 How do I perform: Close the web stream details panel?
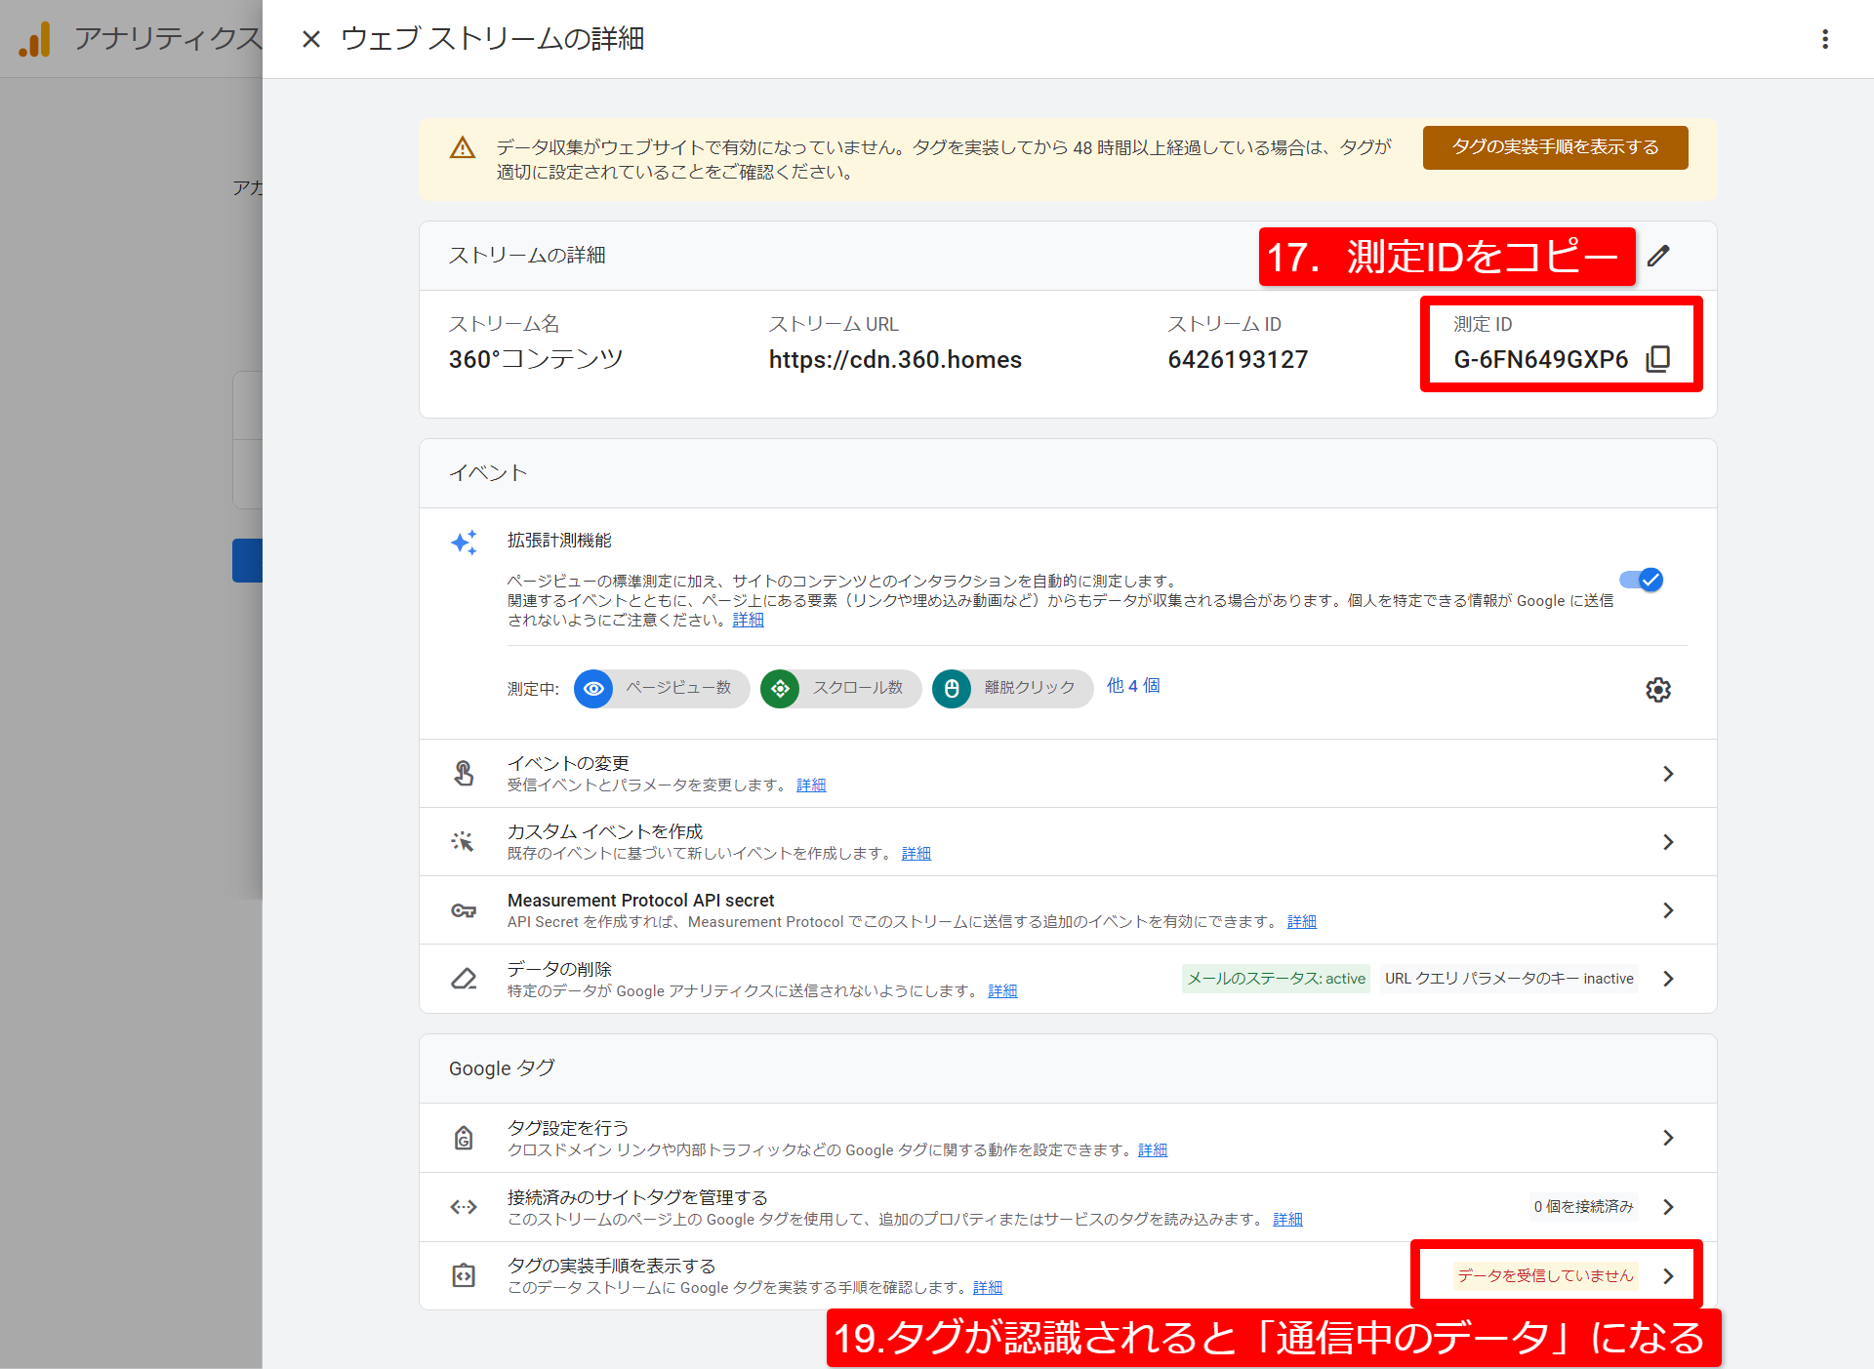pos(310,39)
